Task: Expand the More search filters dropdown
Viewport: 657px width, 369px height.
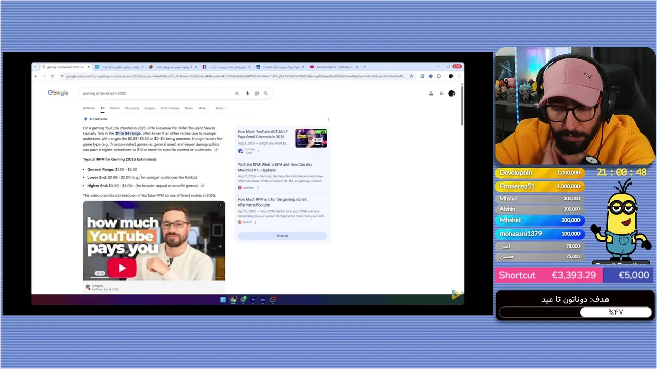Action: point(204,108)
